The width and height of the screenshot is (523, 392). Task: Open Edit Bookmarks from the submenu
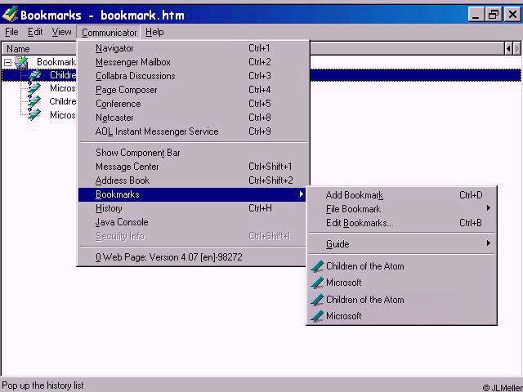pyautogui.click(x=359, y=223)
